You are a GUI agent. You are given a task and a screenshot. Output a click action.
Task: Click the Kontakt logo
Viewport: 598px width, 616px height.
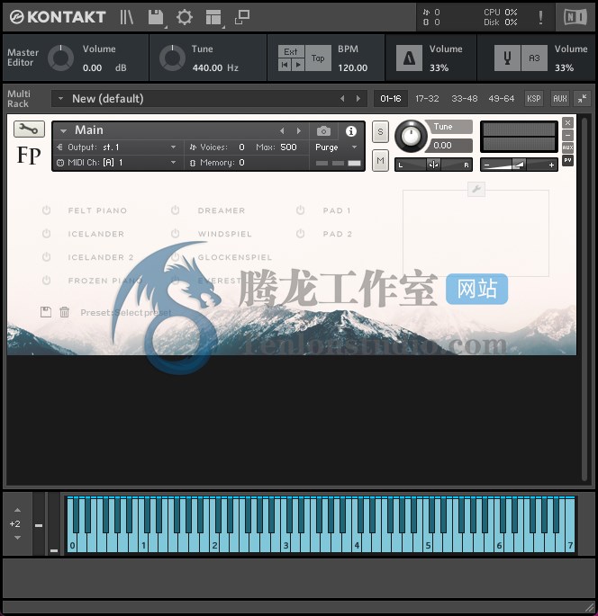click(58, 17)
